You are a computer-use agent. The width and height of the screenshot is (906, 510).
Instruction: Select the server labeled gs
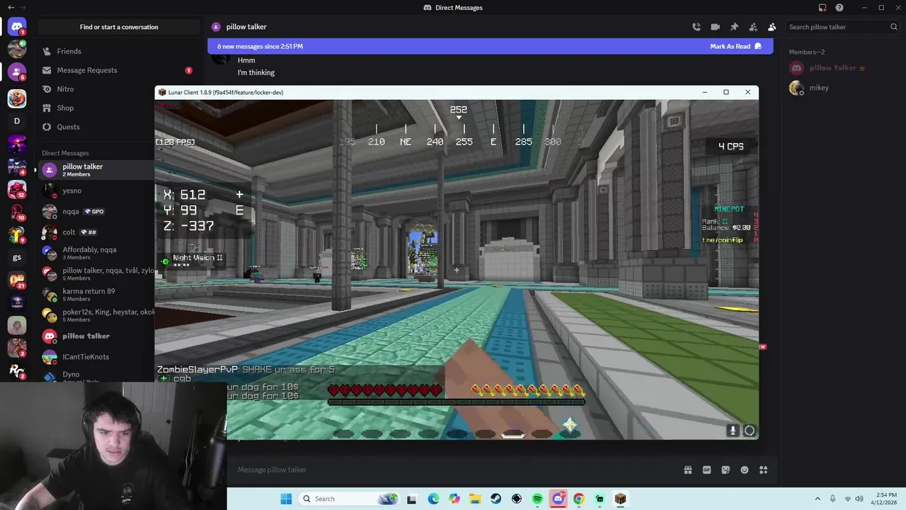[x=17, y=257]
